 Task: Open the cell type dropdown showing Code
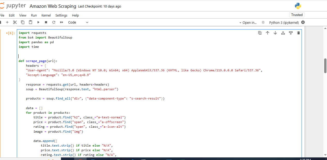[x=78, y=22]
